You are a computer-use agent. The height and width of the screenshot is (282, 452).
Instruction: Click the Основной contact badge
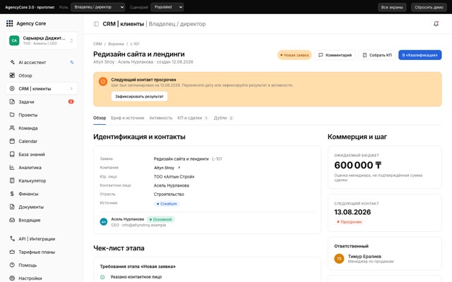(160, 219)
